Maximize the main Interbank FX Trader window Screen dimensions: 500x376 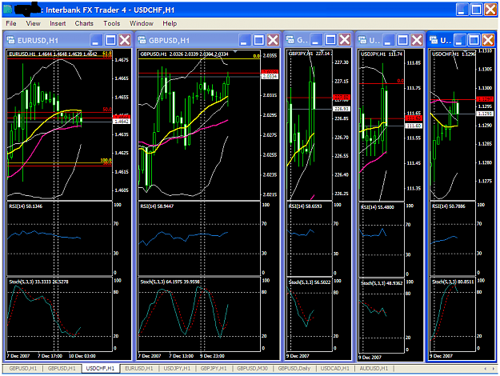(477, 10)
